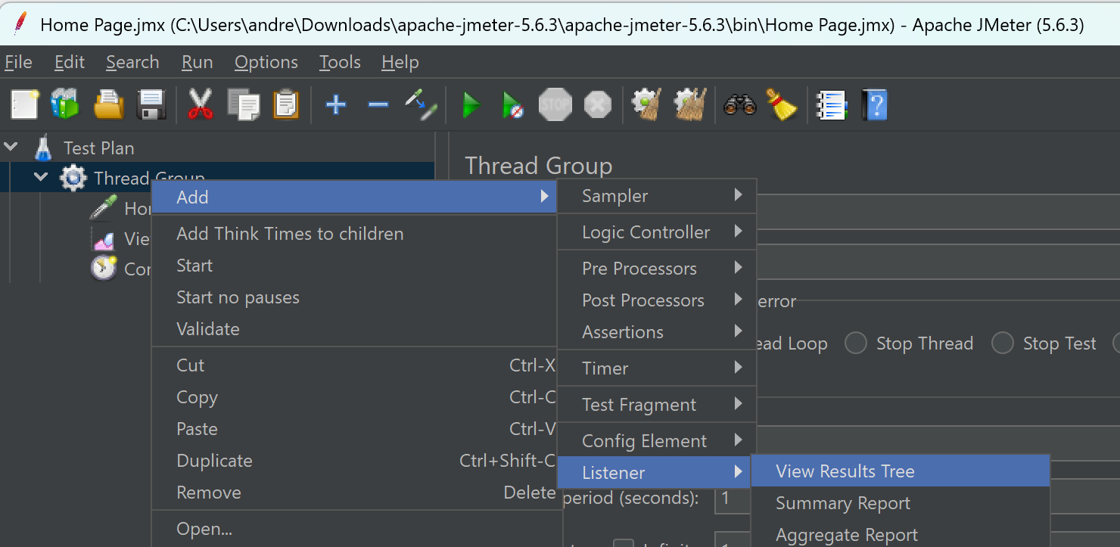Click Cut in context menu
Screen dimensions: 1120x547
[x=354, y=365]
